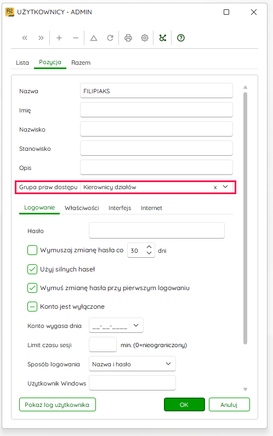The height and width of the screenshot is (436, 273).
Task: Click the vertical scrollbar thumb
Action: (x=245, y=219)
